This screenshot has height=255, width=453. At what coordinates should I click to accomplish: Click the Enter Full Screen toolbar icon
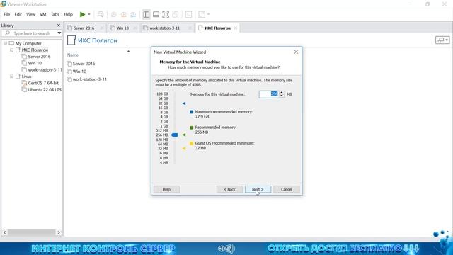166,14
